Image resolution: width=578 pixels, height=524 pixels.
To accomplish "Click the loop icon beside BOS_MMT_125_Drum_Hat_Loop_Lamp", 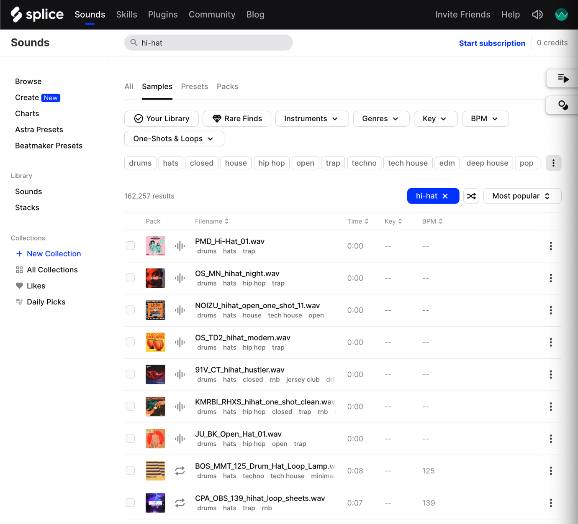I will (x=180, y=470).
